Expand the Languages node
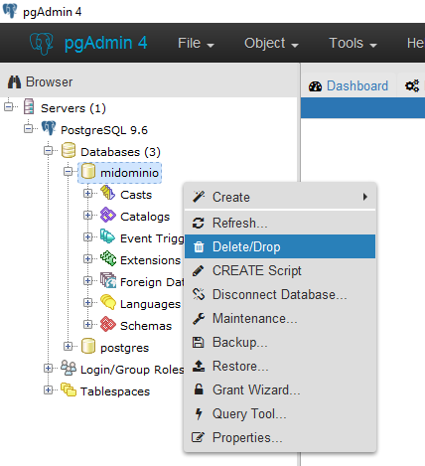This screenshot has height=466, width=425. pos(87,303)
